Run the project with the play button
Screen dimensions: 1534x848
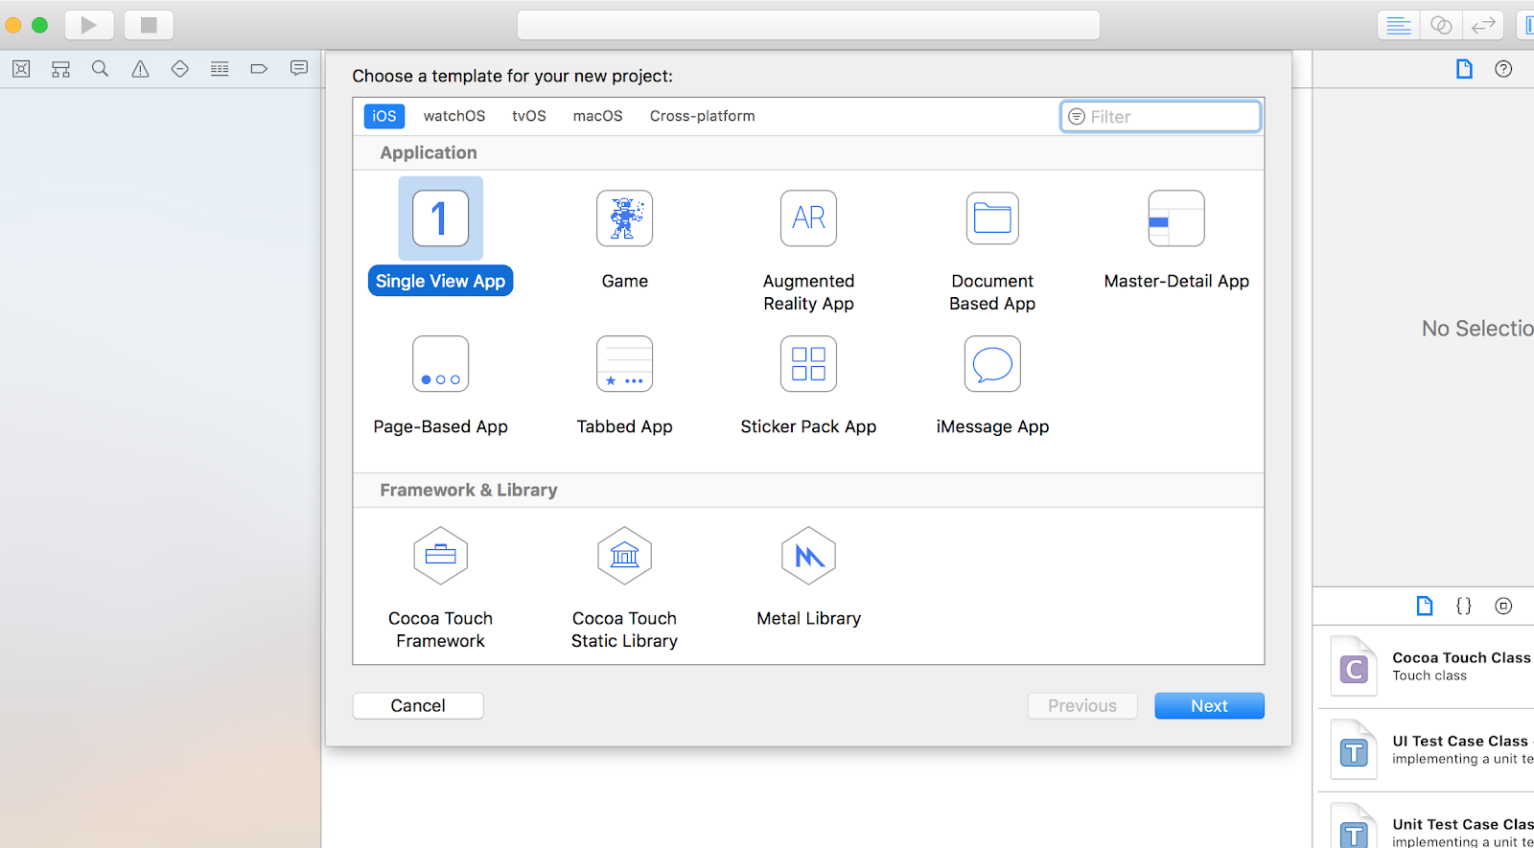(89, 25)
